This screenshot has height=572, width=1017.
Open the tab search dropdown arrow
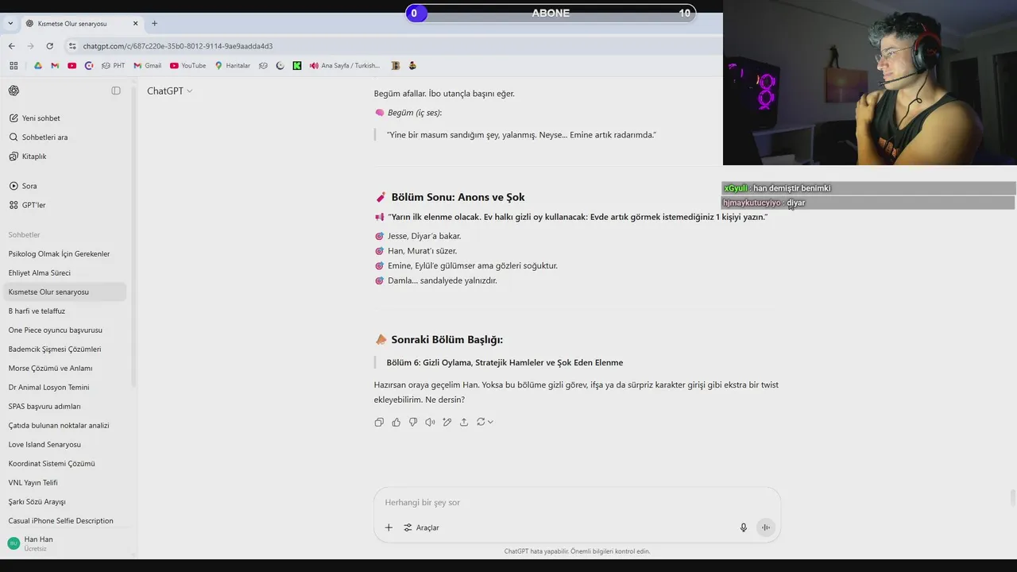10,24
